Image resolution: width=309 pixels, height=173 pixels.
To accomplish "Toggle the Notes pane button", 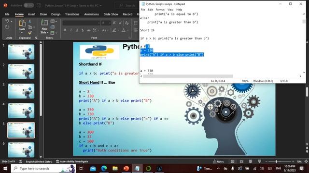I will click(x=218, y=161).
